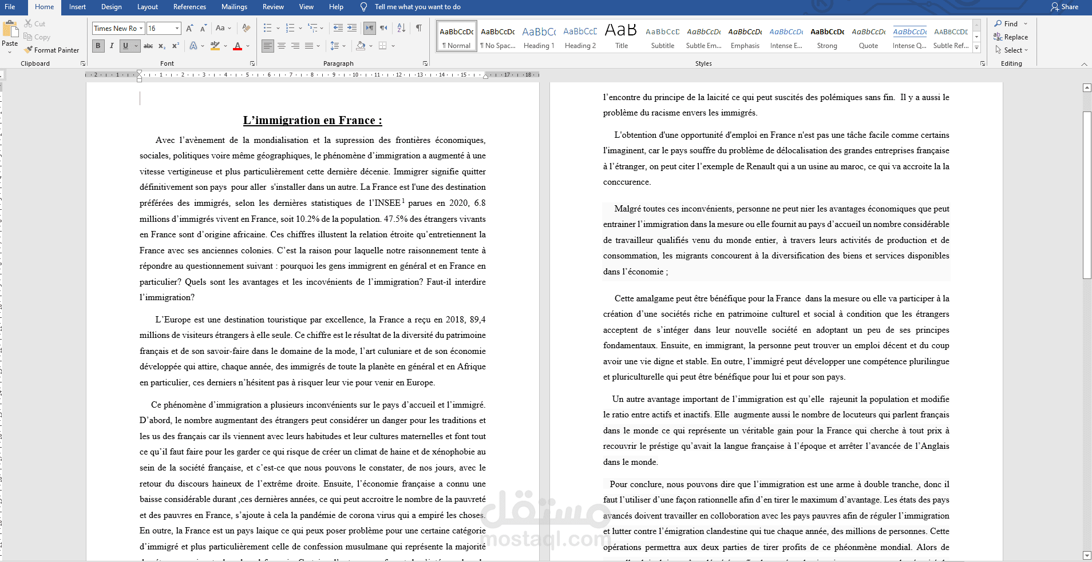Toggle Italic formatting
Screen dimensions: 1092x562
(112, 46)
